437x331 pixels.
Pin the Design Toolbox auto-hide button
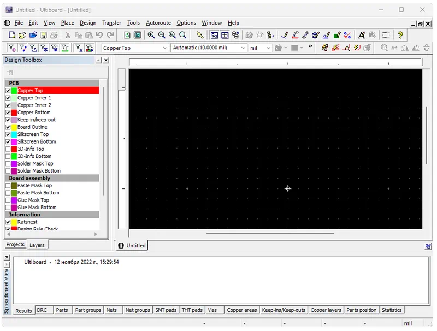click(99, 60)
